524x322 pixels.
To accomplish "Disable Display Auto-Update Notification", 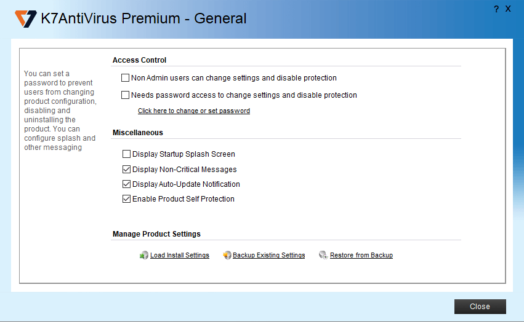I will pos(127,184).
